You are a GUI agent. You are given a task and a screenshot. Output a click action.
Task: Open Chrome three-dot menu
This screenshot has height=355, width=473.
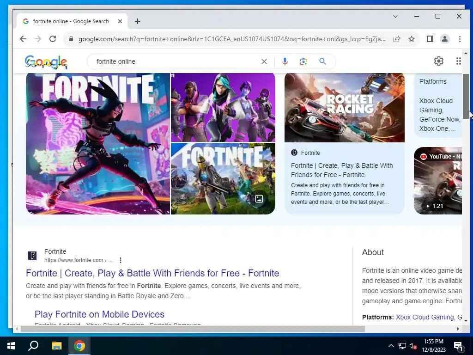(460, 39)
